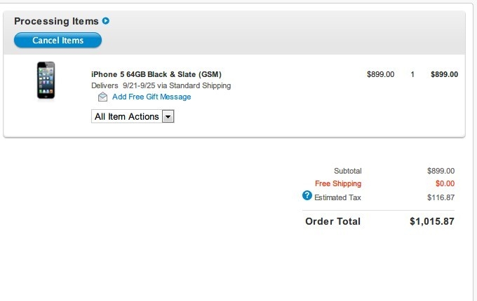Click the Delivers 9/21-9/25 shipping text
The image size is (477, 301).
coord(161,85)
